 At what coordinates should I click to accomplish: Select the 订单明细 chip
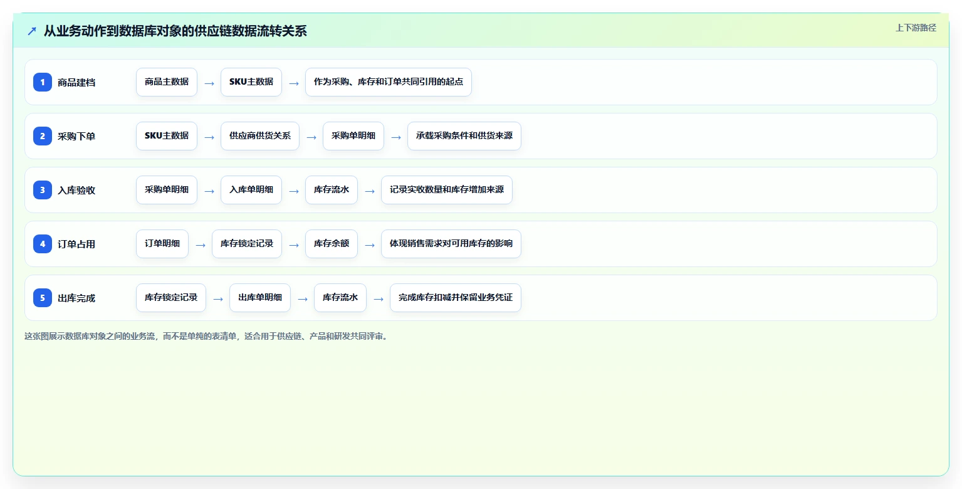click(162, 244)
